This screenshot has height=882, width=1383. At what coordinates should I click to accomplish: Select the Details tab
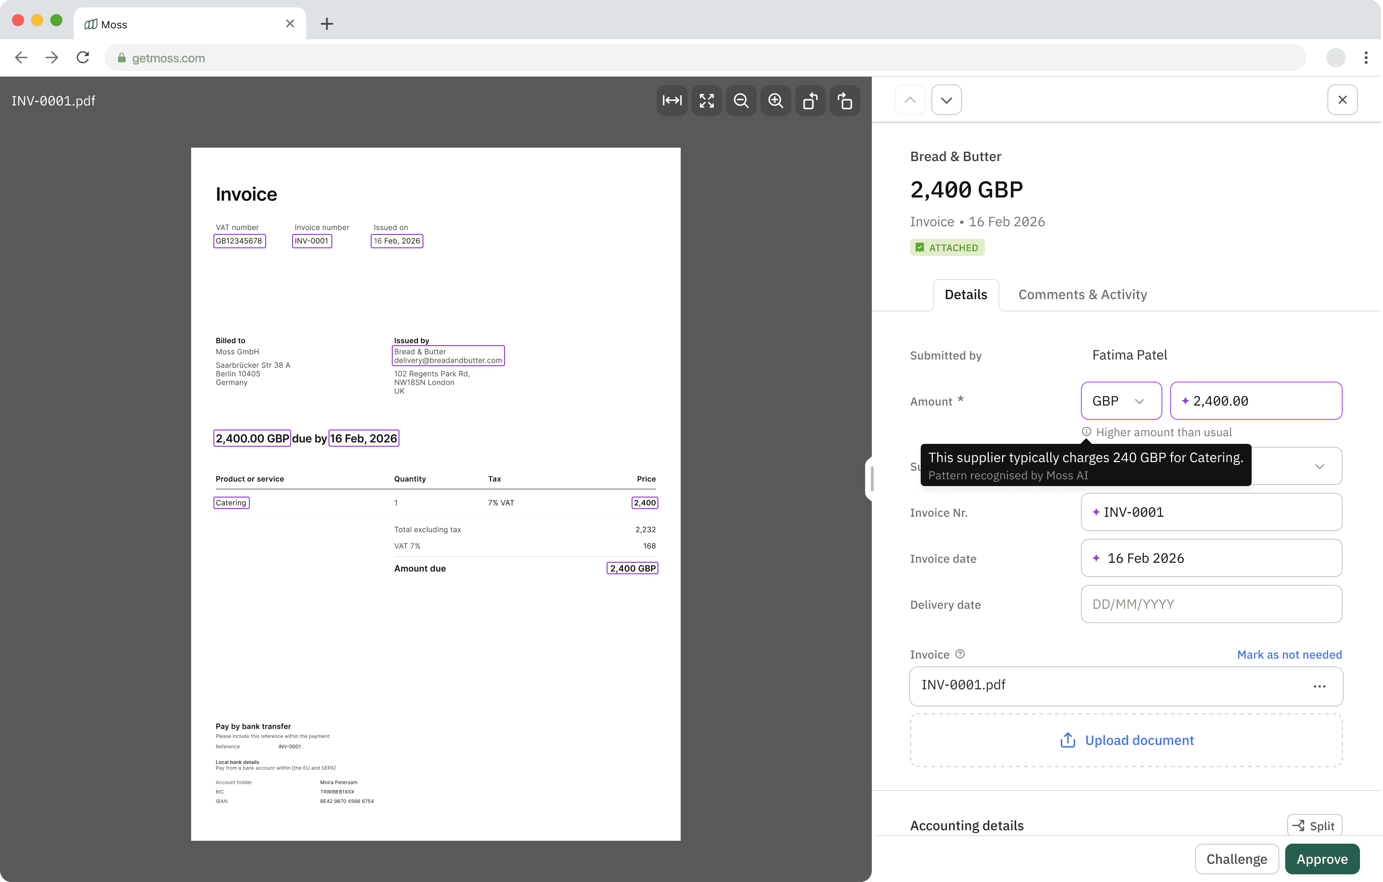tap(965, 295)
